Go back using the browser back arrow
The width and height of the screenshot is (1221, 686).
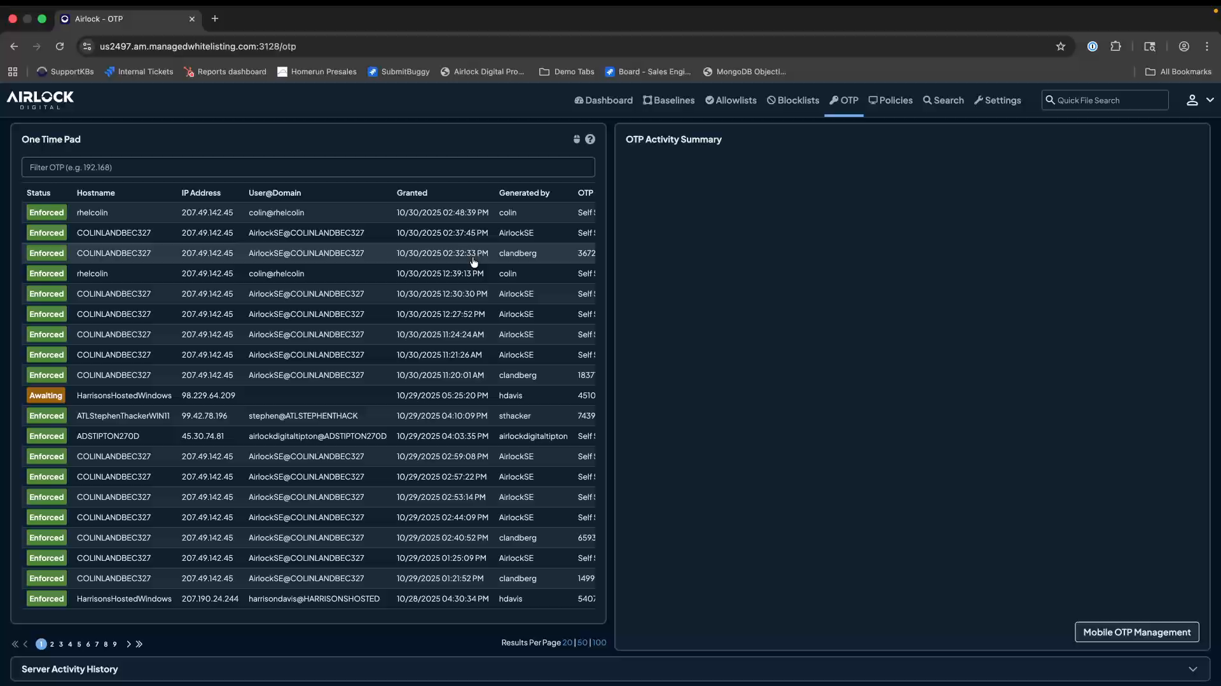coord(14,46)
